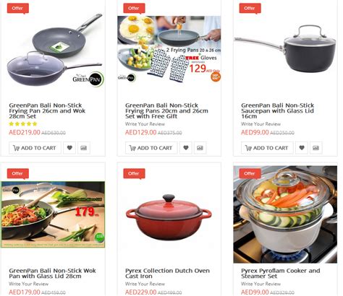Open the glass steamer product image

[285, 214]
